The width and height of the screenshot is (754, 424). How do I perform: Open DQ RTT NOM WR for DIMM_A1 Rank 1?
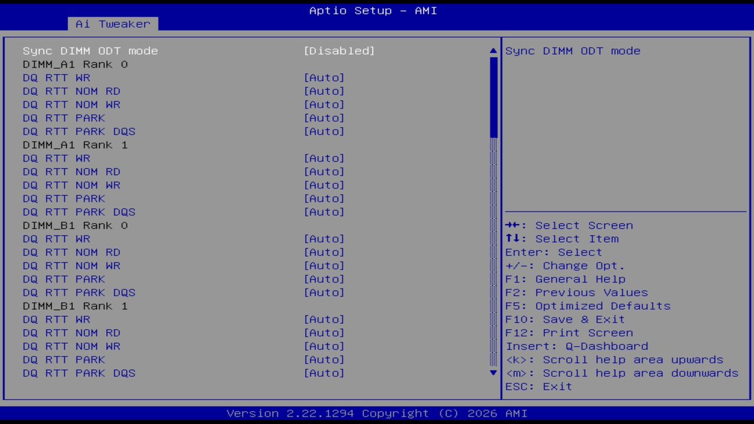[x=71, y=185]
